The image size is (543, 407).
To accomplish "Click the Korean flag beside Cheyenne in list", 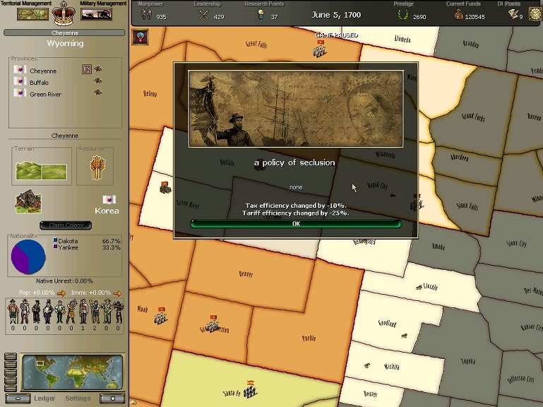I will pos(20,69).
